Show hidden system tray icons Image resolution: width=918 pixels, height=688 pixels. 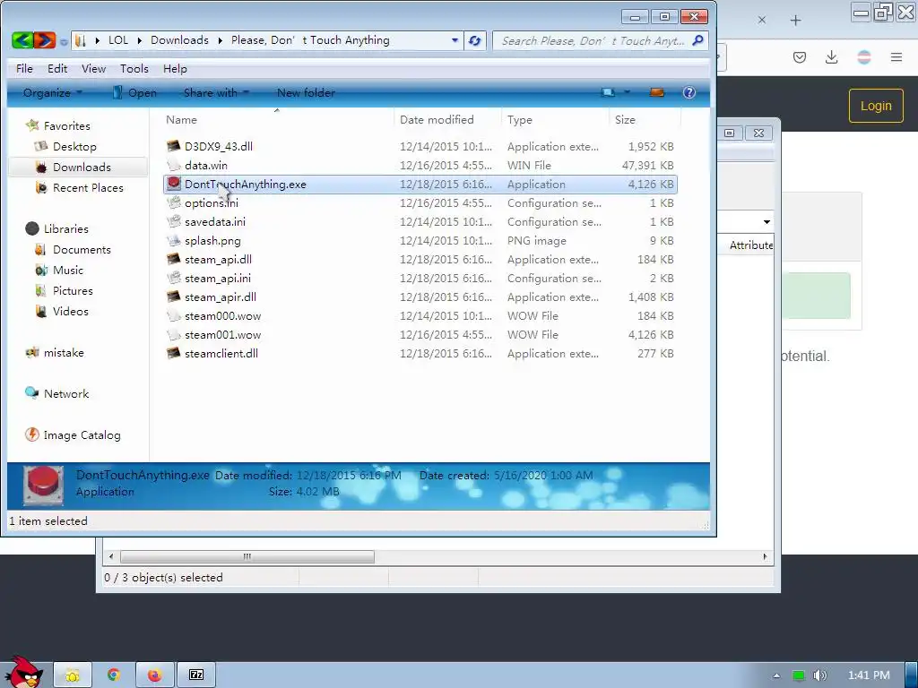point(776,675)
